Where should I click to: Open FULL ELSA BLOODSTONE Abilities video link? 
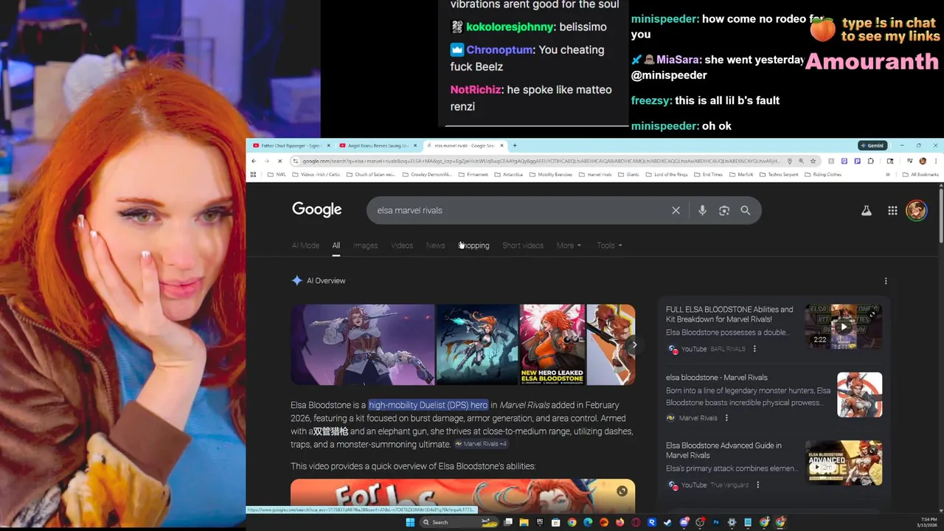(x=729, y=315)
